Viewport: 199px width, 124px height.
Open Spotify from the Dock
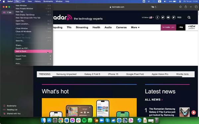pos(84,120)
